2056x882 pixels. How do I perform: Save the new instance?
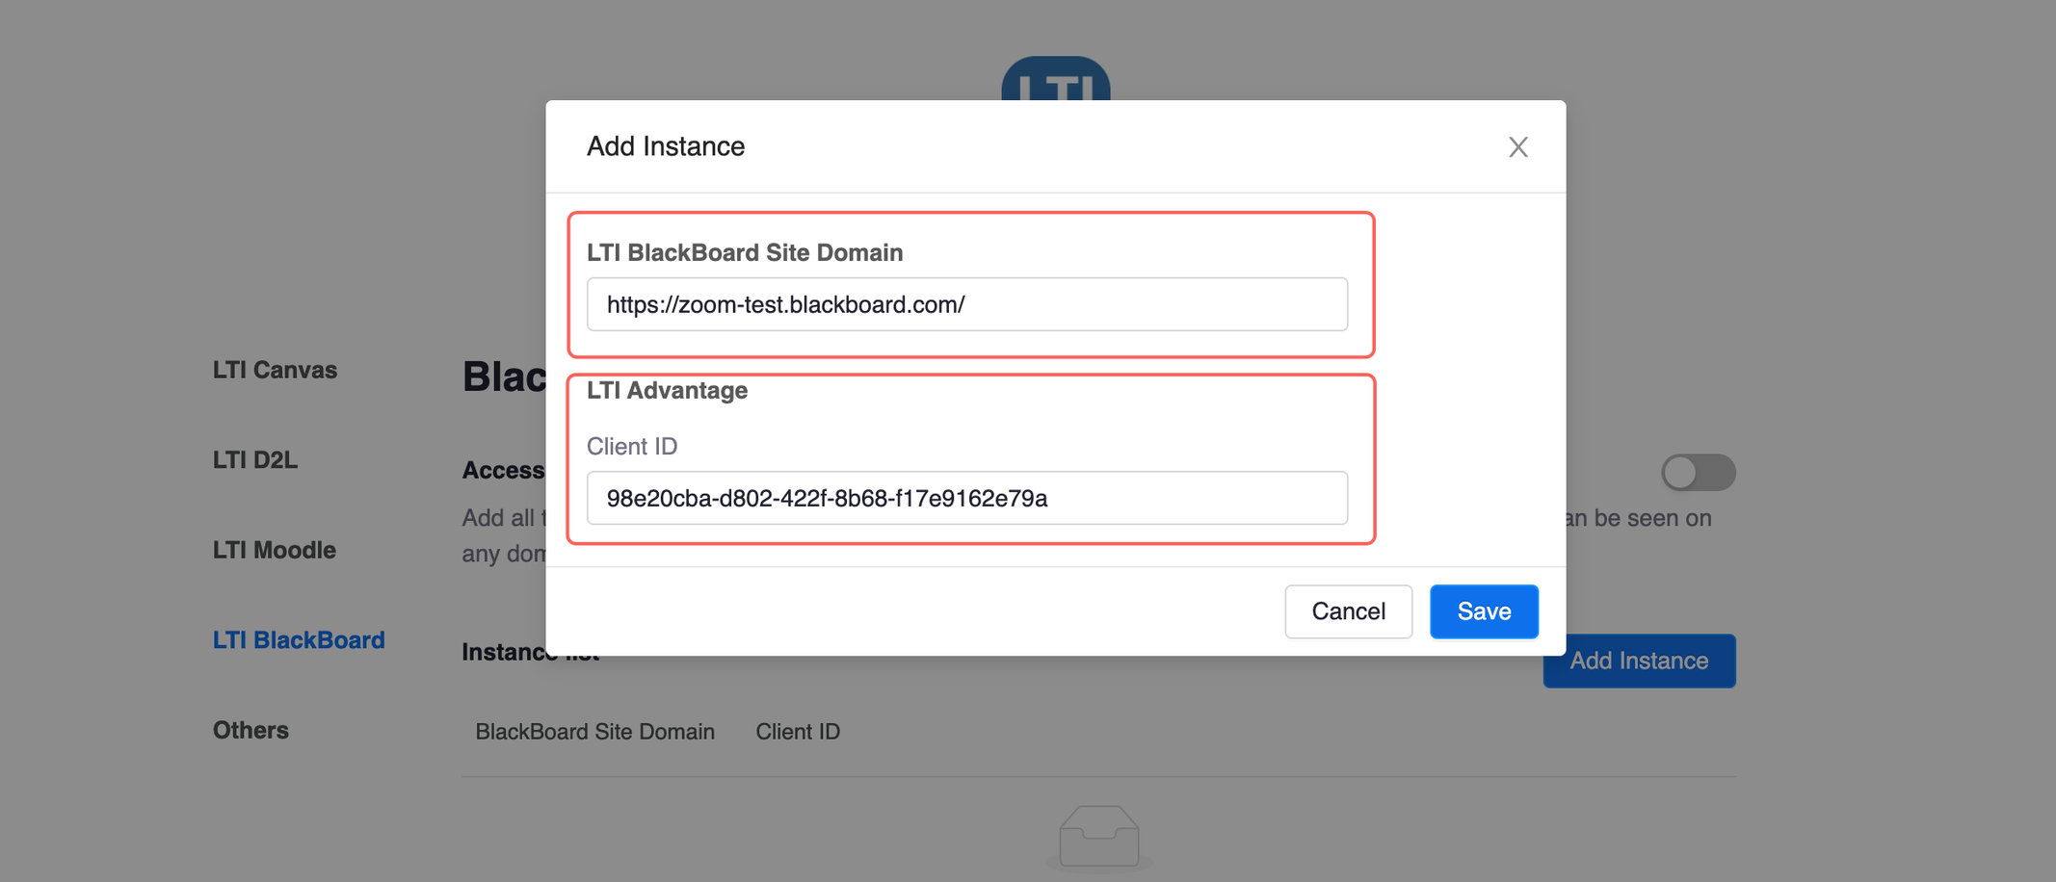coord(1484,611)
